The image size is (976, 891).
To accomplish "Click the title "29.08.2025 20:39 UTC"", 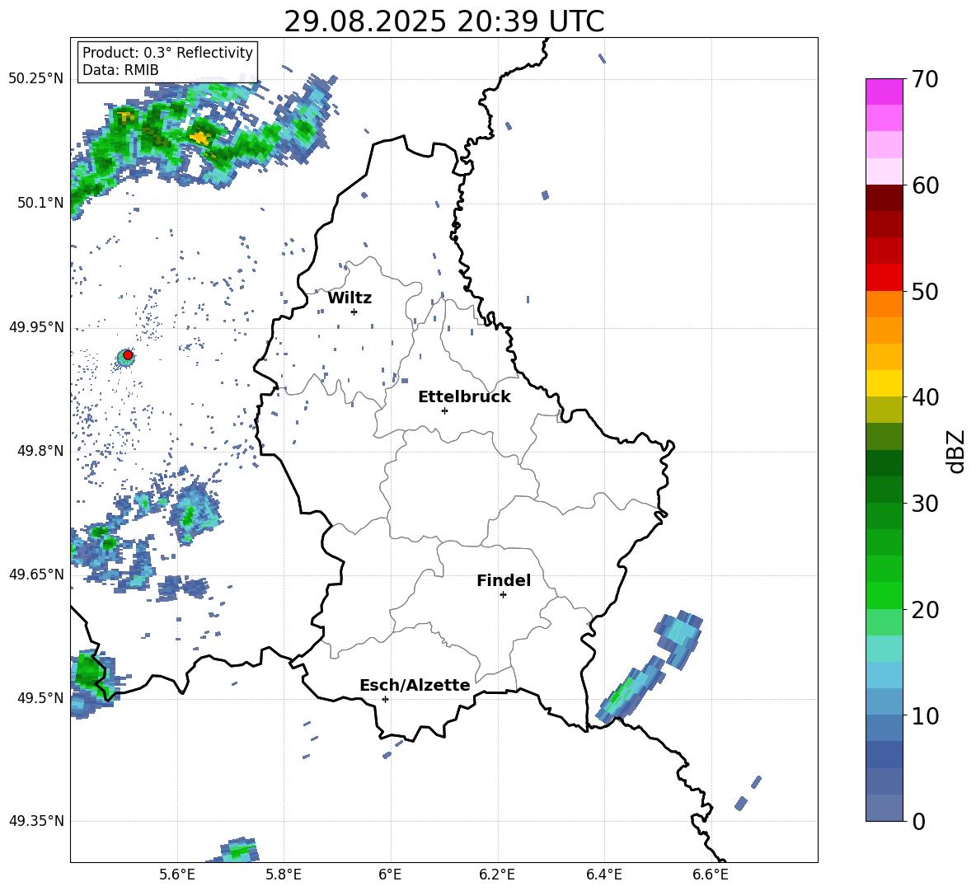I will pos(443,21).
